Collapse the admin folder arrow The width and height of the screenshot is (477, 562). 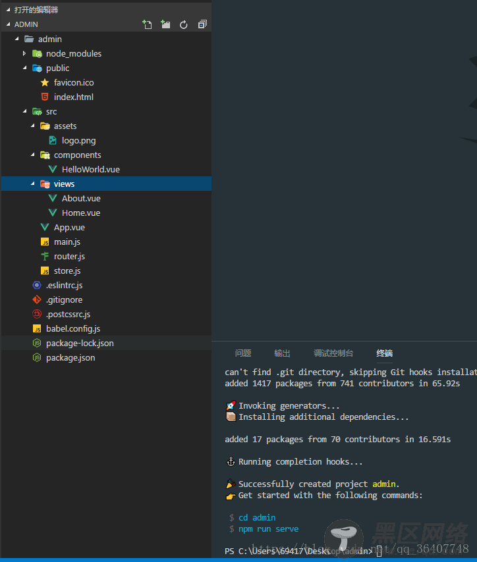tap(17, 39)
